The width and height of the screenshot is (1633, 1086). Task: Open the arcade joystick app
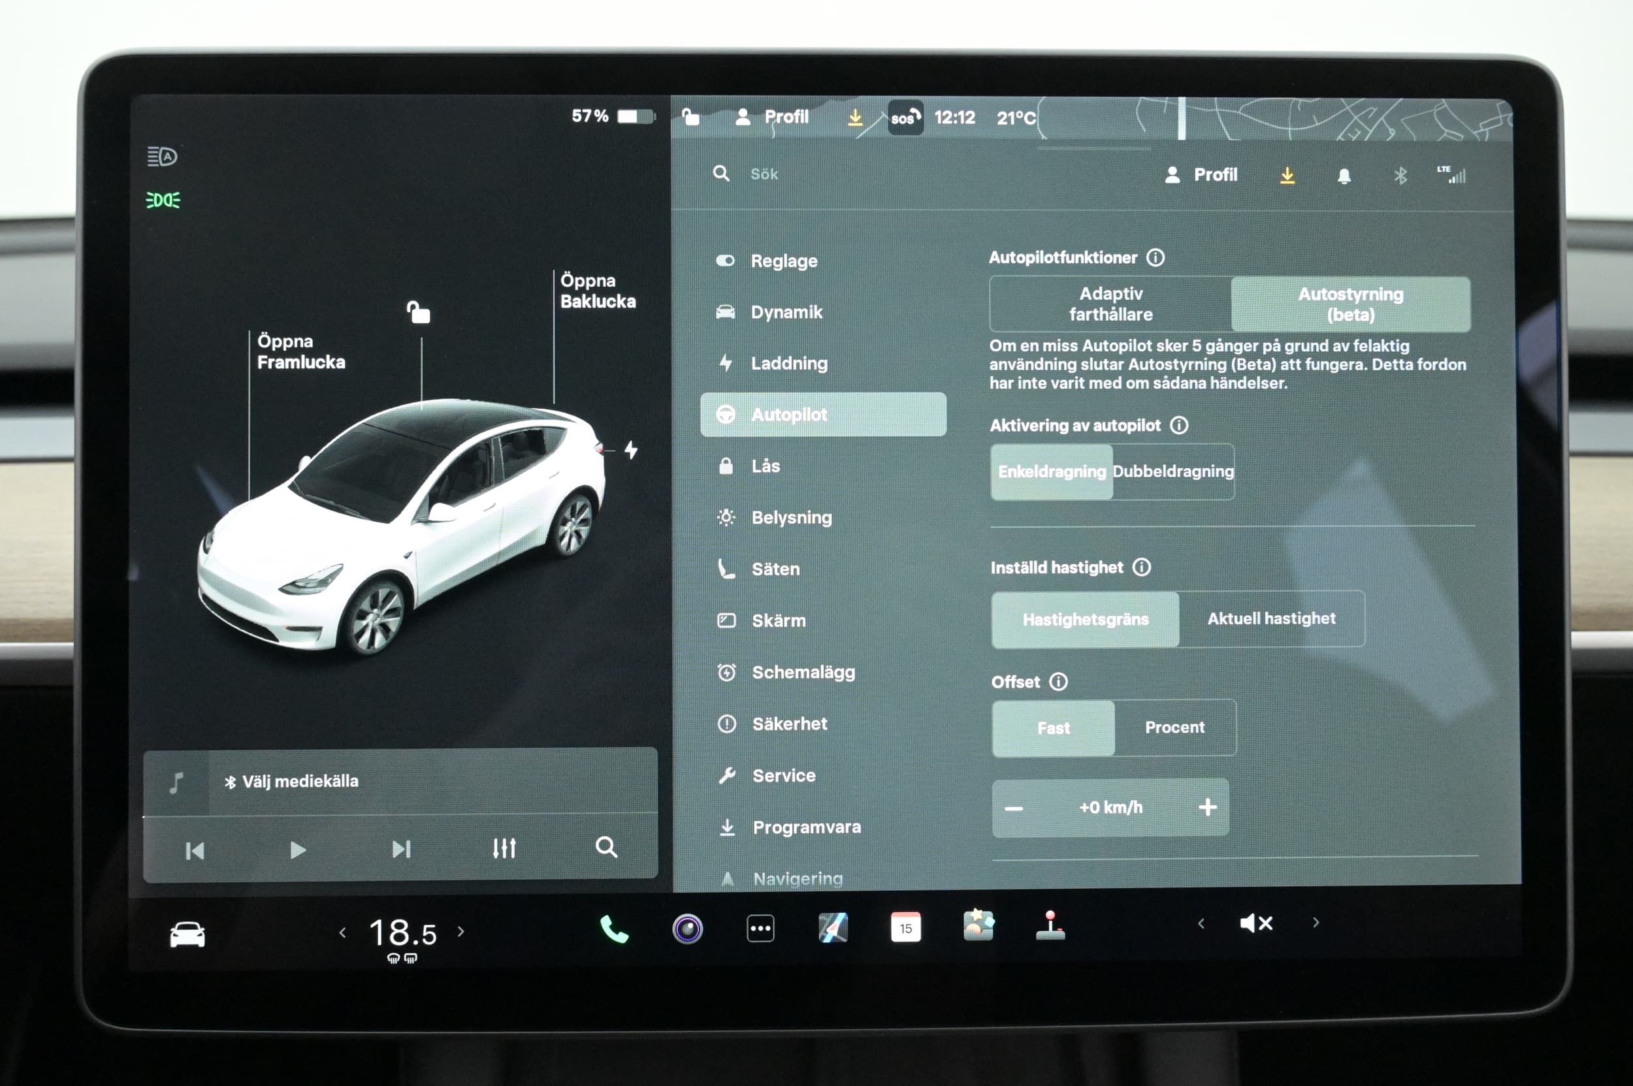(x=1050, y=925)
